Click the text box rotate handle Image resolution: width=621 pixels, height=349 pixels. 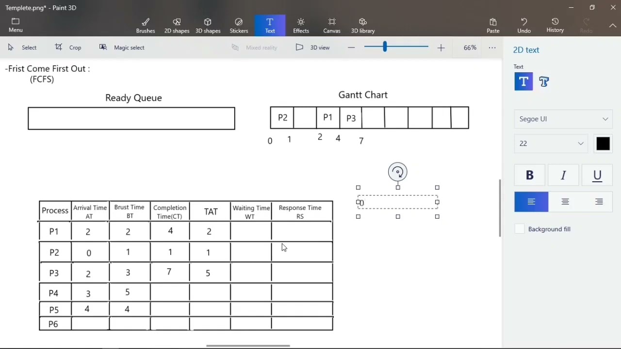pyautogui.click(x=398, y=172)
